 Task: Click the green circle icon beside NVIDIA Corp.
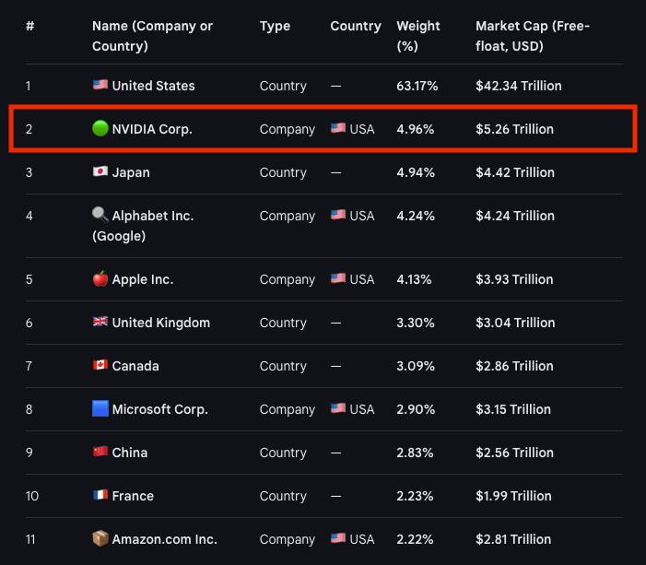pyautogui.click(x=100, y=128)
